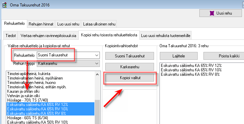
Task: Select Esikuivattu säilörehu KA 50% RV 10%
Action: (50, 122)
